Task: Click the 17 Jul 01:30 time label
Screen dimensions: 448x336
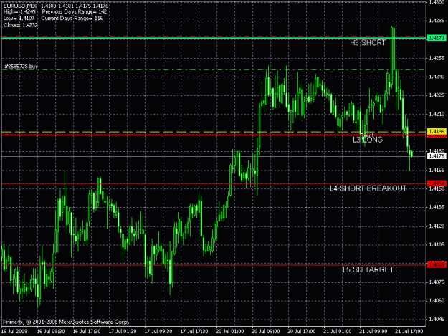Action: coord(123,332)
